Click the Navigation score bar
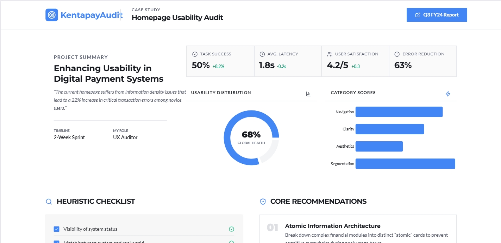Image resolution: width=501 pixels, height=243 pixels. point(399,112)
